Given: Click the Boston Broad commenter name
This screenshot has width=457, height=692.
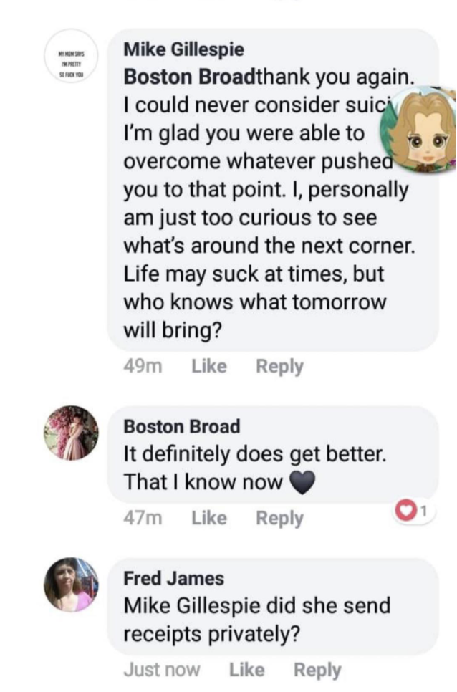Looking at the screenshot, I should 182,426.
